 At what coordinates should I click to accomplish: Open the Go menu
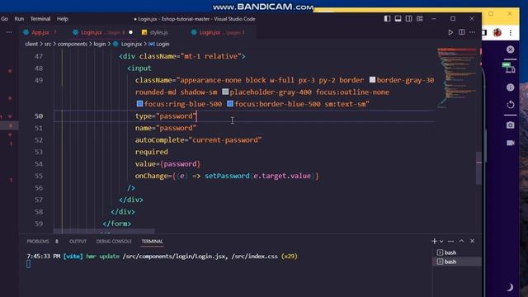4,19
